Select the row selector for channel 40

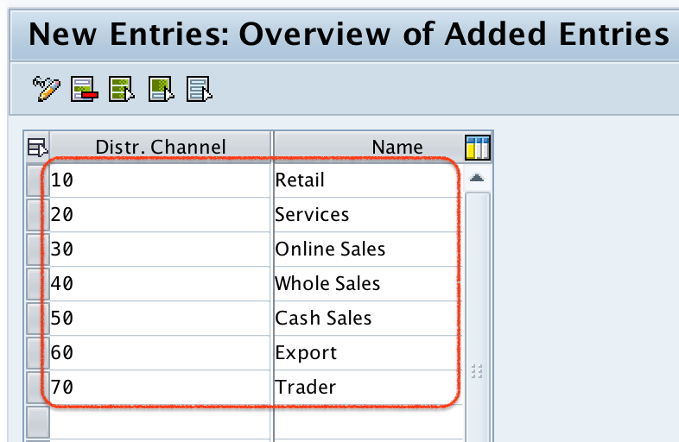[x=38, y=284]
